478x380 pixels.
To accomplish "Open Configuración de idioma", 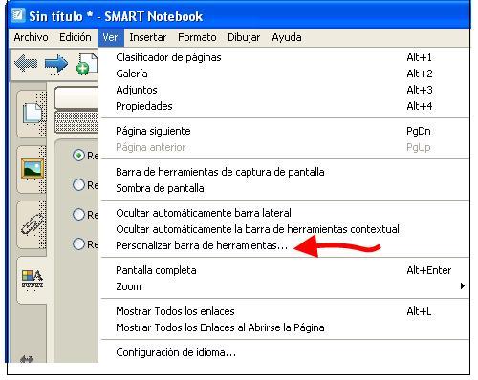I will (285, 352).
